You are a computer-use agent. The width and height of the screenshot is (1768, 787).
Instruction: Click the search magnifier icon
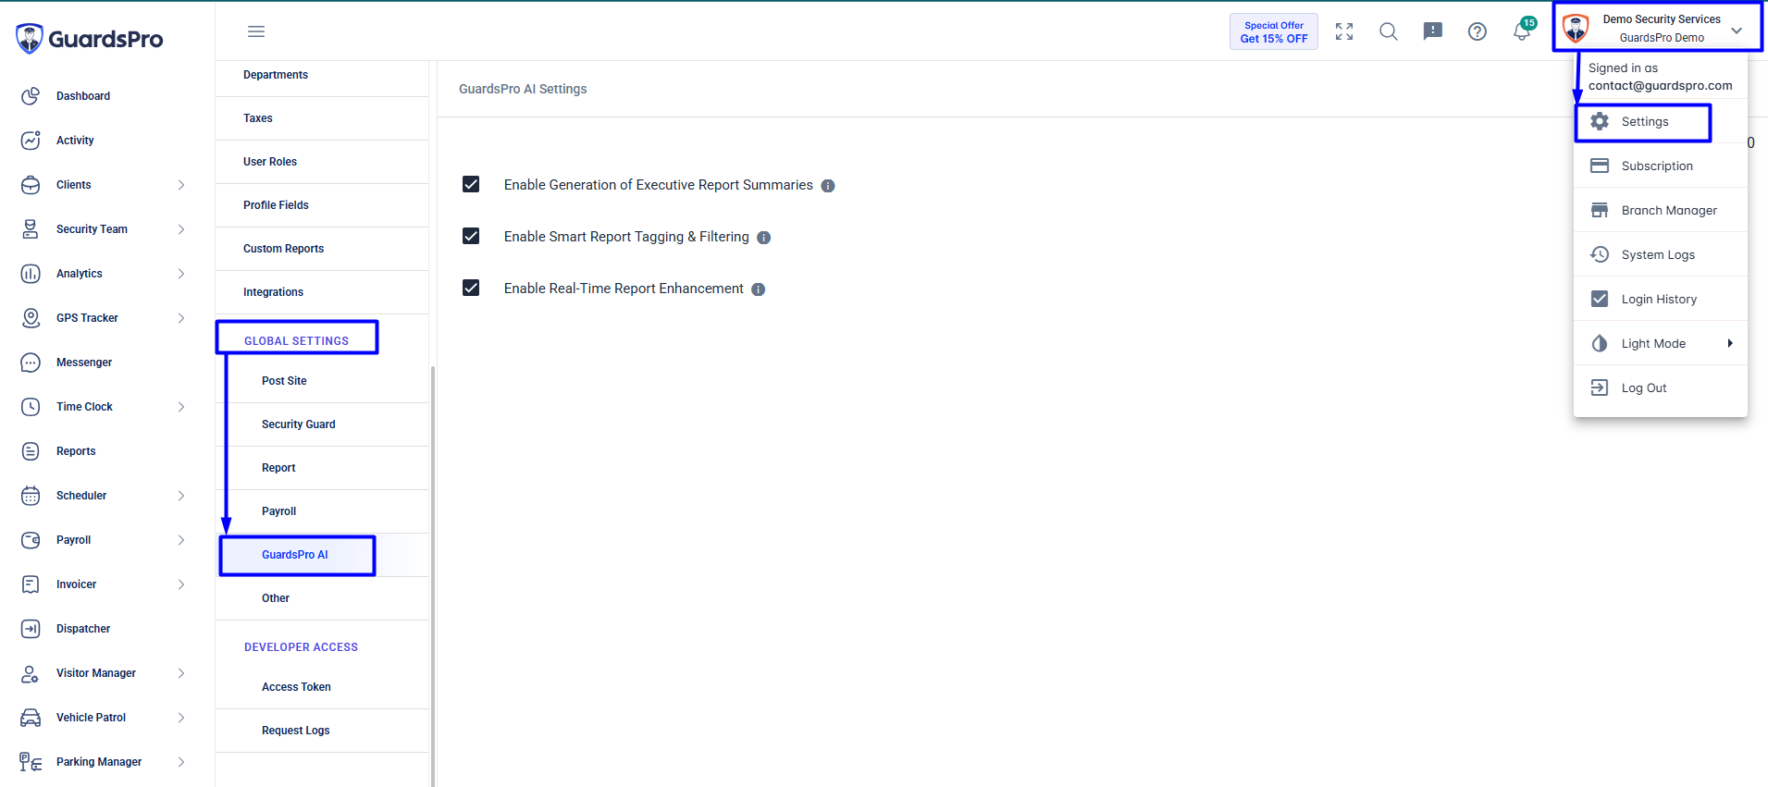pyautogui.click(x=1389, y=31)
